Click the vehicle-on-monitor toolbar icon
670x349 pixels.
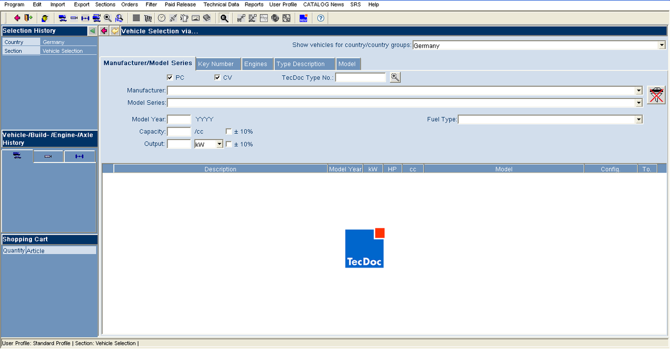[97, 18]
